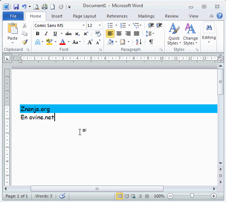Save the document with the floppy disk icon
Screen dimensions: 226x202
pos(16,6)
